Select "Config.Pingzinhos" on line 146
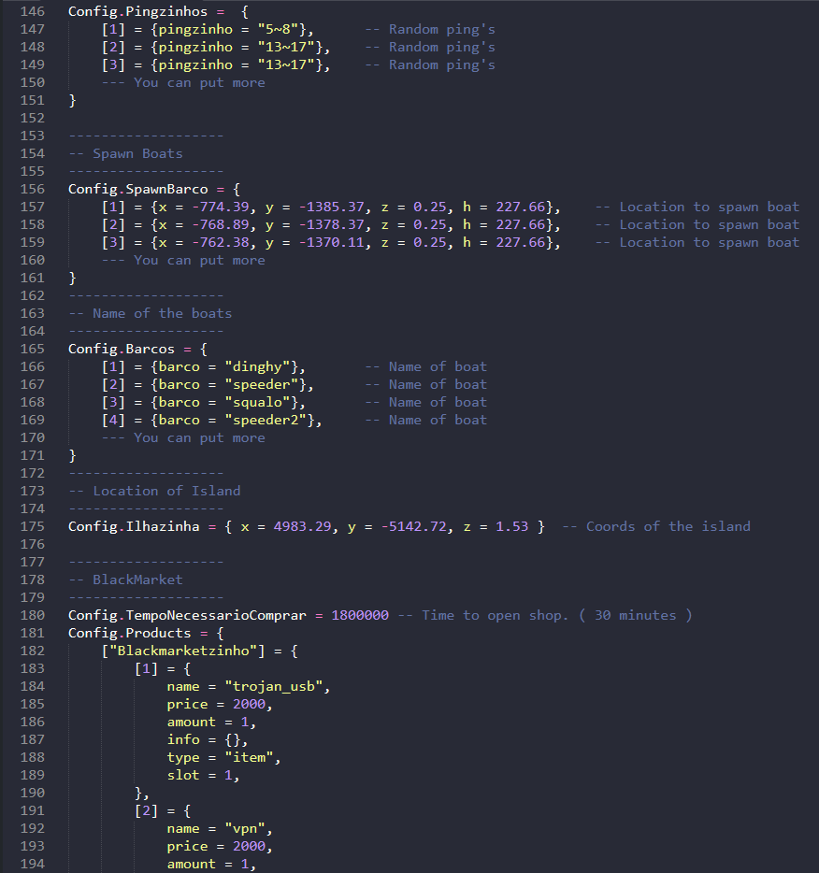Screen dimensions: 819x873 [x=137, y=11]
